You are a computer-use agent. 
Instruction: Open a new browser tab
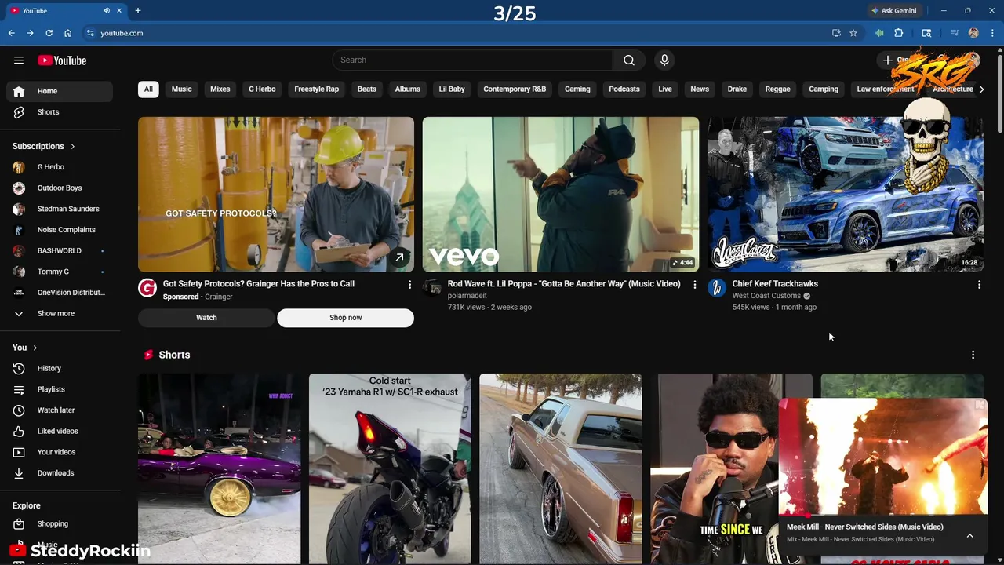tap(138, 11)
